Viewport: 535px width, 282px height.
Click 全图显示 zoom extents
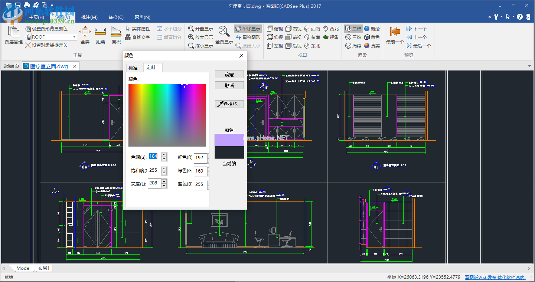[224, 36]
